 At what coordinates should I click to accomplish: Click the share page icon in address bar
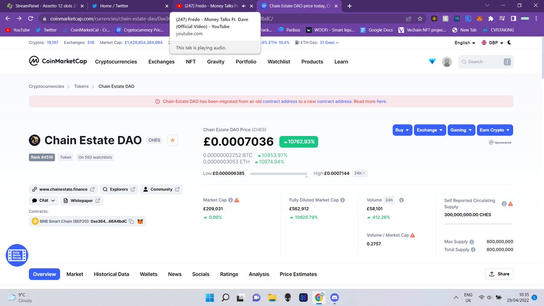pyautogui.click(x=408, y=19)
